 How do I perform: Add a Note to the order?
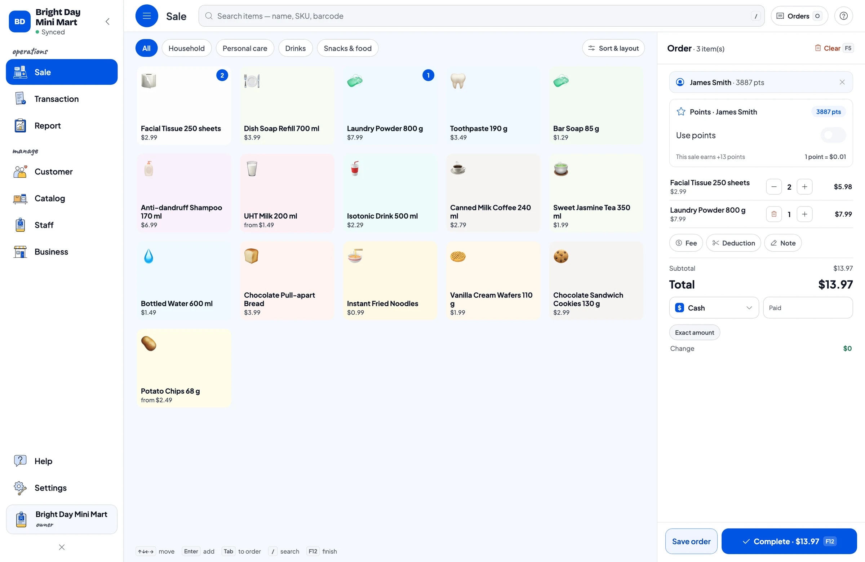[x=782, y=243]
